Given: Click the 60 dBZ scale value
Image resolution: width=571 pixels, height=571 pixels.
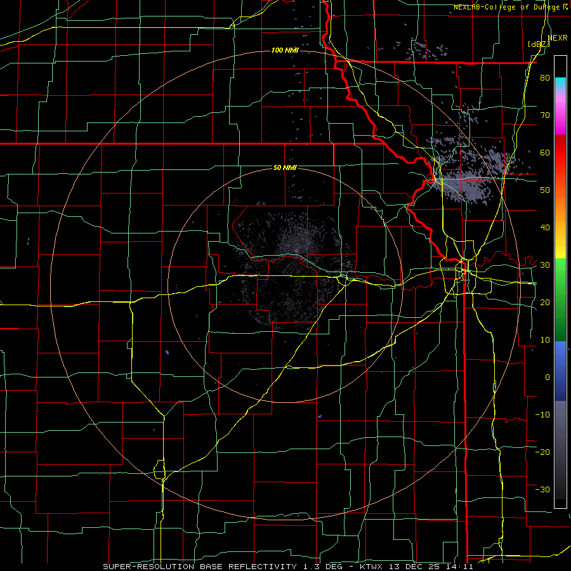Looking at the screenshot, I should (545, 153).
